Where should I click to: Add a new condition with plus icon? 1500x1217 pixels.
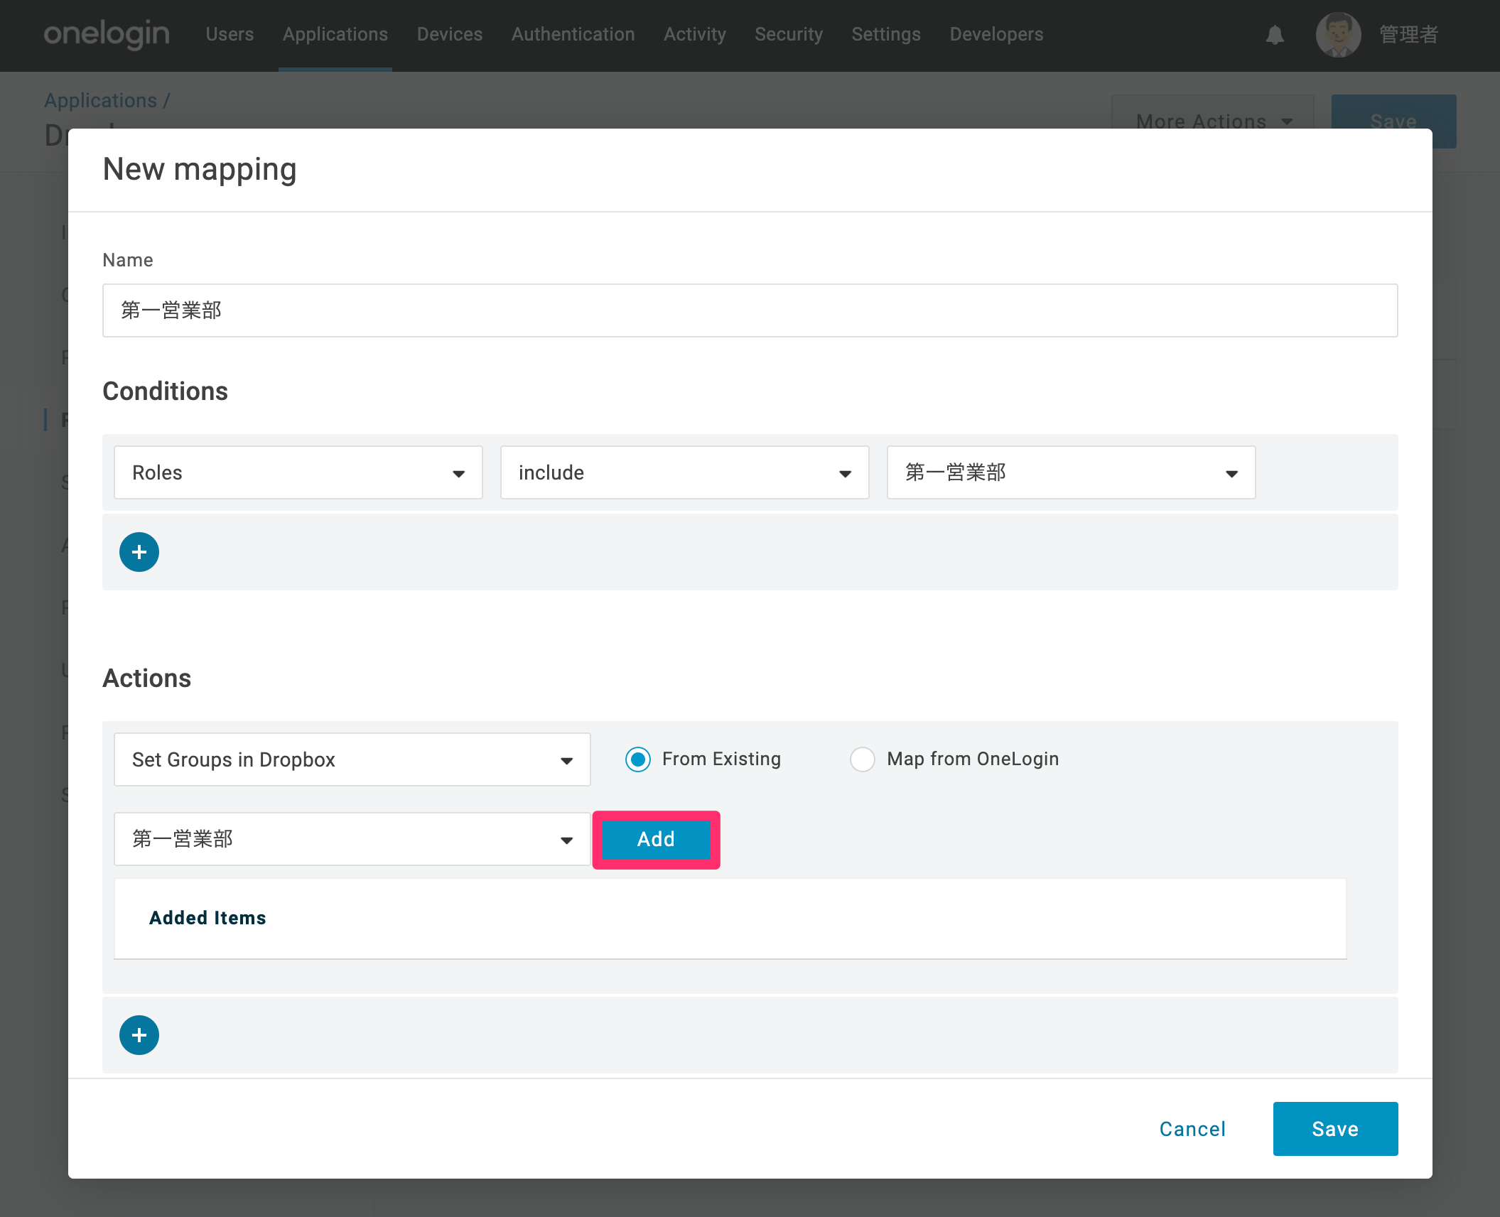pyautogui.click(x=139, y=552)
